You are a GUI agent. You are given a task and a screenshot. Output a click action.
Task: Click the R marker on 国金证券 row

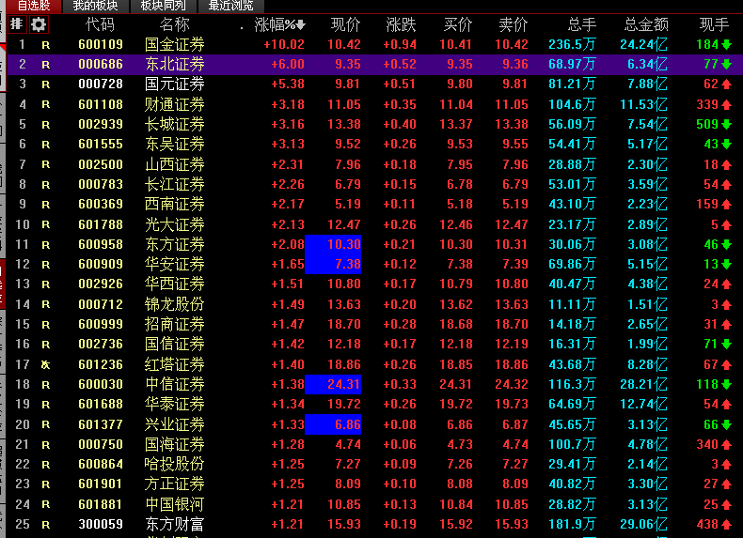tap(45, 45)
